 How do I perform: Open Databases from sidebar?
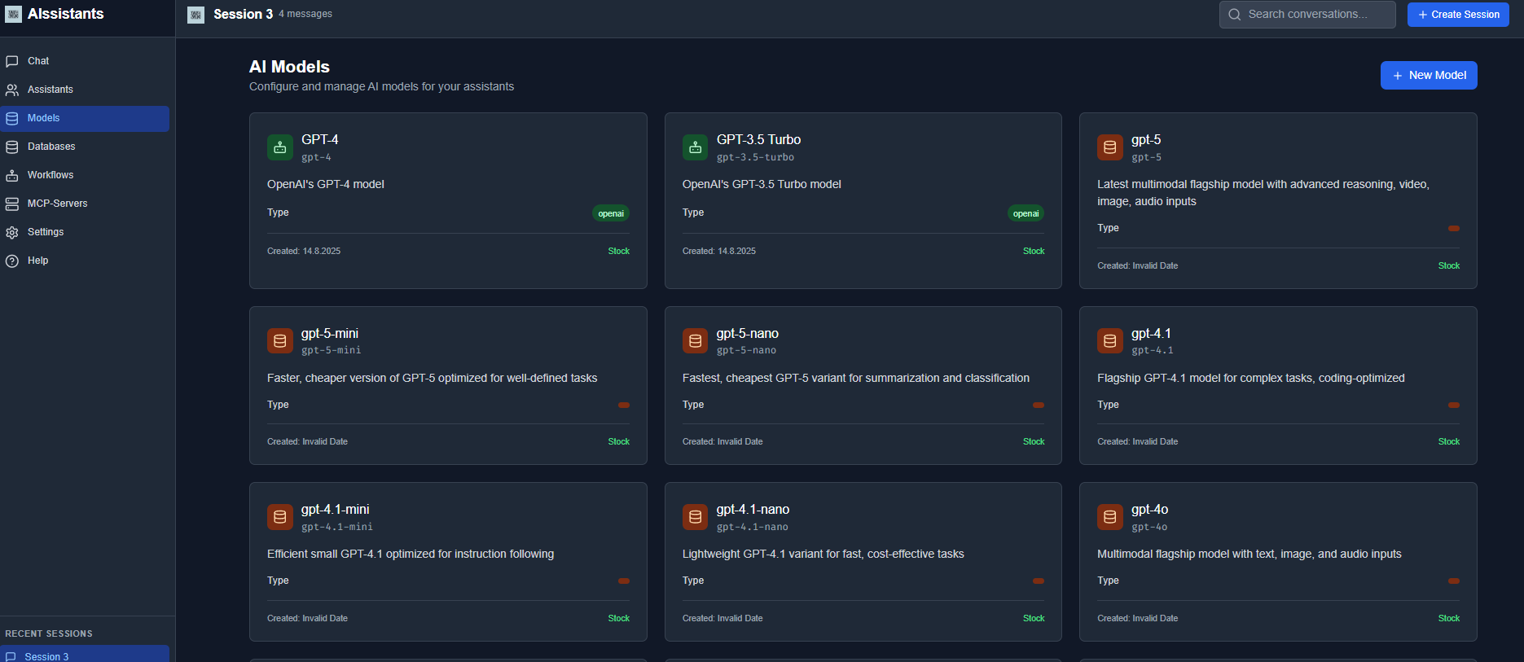[x=85, y=147]
